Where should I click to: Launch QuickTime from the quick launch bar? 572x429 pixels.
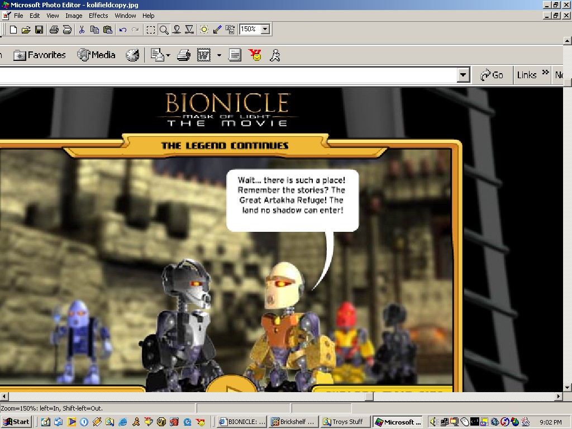[187, 422]
